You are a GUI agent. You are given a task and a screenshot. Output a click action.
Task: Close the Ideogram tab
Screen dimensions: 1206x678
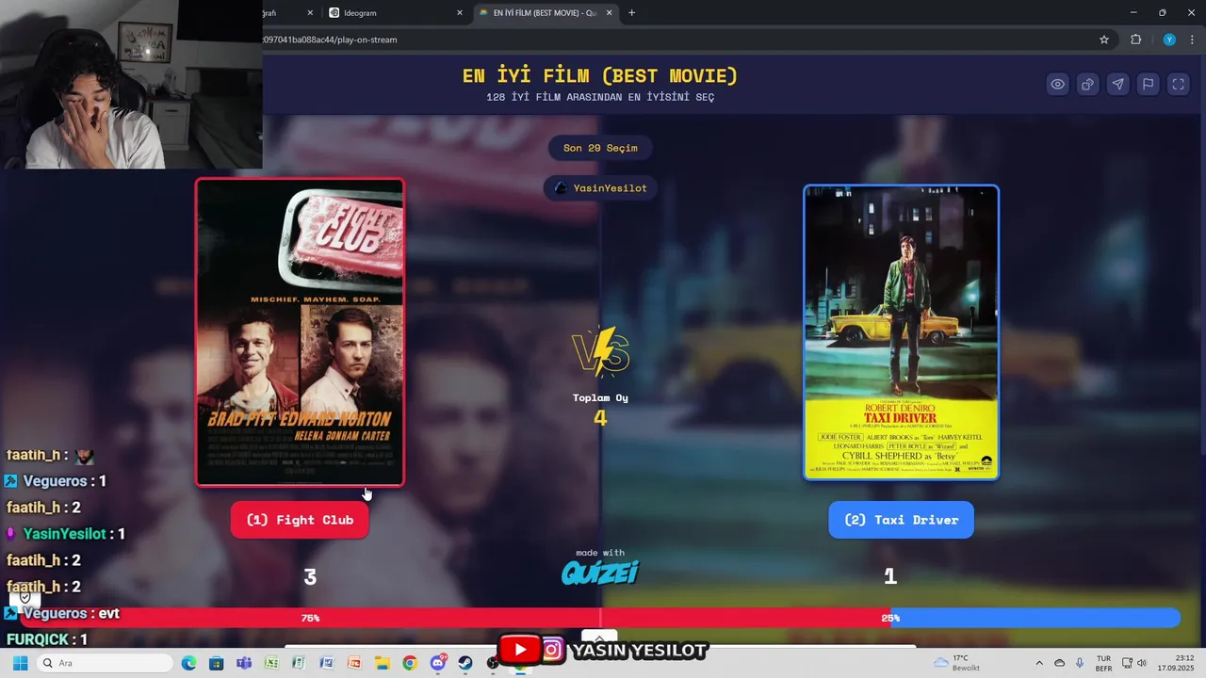460,13
